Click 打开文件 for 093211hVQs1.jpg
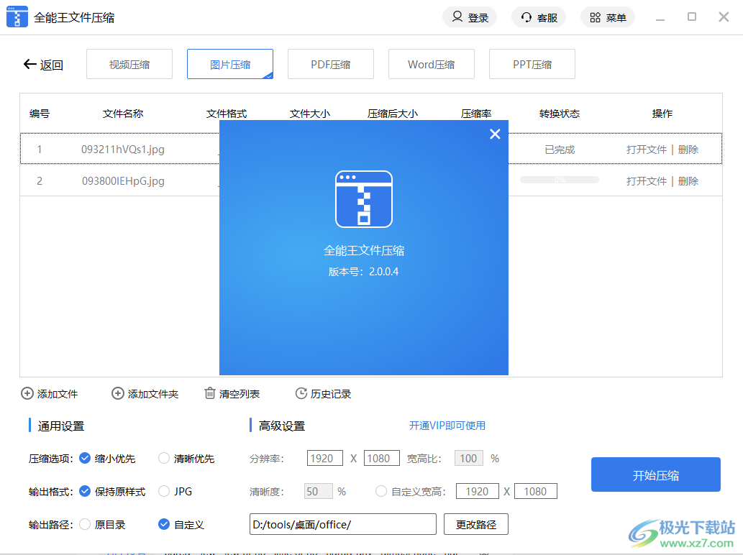743x555 pixels. tap(646, 150)
